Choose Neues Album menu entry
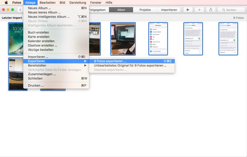 [56, 8]
